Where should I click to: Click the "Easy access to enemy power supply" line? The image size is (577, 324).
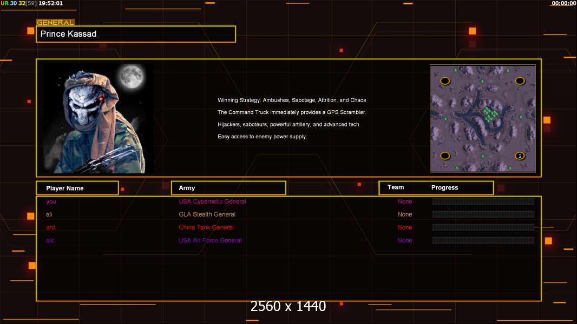262,137
